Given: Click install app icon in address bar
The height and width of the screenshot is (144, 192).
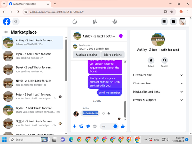Looking at the screenshot, I should click(x=166, y=12).
